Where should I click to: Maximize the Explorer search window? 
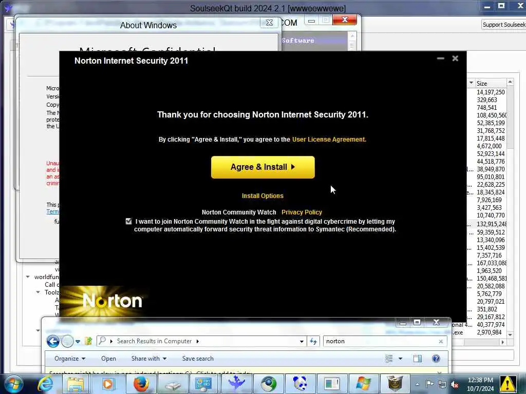417,322
